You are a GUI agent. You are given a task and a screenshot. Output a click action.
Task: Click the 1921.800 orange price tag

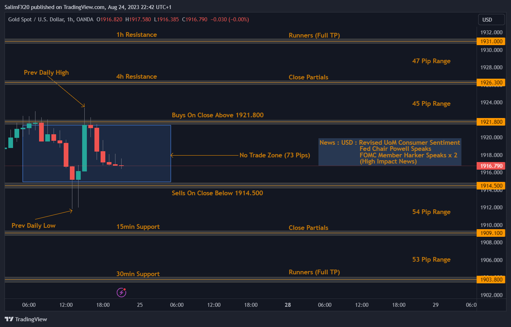(491, 122)
